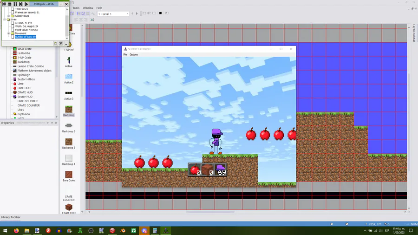Open the File menu in game window
The image size is (418, 235).
tap(125, 55)
